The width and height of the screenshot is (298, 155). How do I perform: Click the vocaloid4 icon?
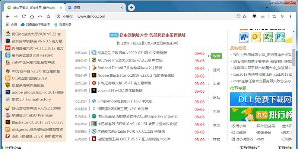pos(94,90)
